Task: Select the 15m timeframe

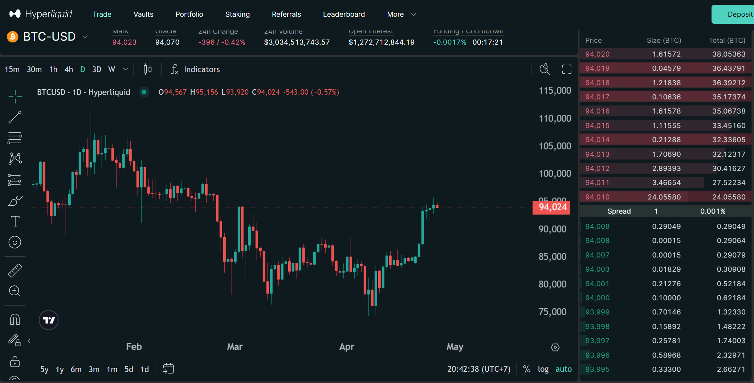Action: [12, 69]
